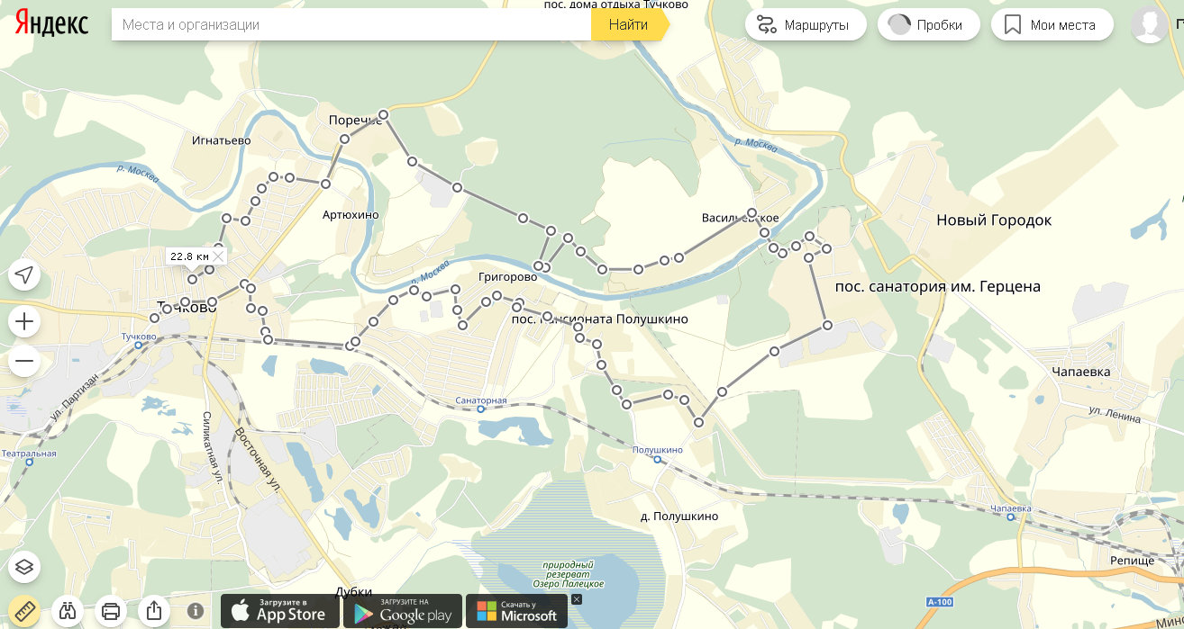Click the 'Силикатная ул.' street label
1184x629 pixels.
coord(213,448)
